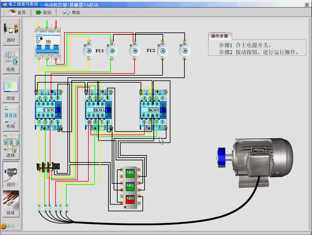Open the 连线 wiring sidebar icon
Viewport: 312px width, 235px height.
click(11, 147)
